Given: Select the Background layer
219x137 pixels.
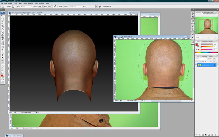Looking at the screenshot, I should coord(207,65).
